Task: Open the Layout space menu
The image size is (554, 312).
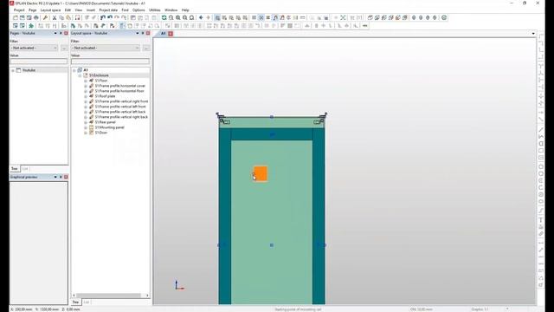Action: (x=50, y=10)
